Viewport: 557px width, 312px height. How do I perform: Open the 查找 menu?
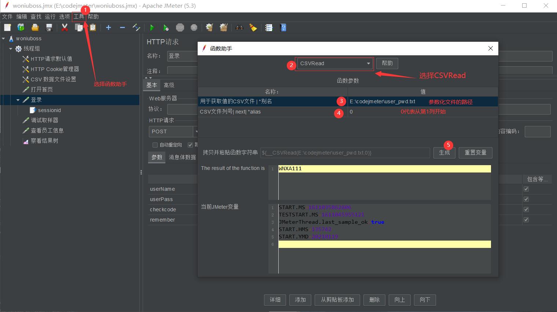[36, 16]
